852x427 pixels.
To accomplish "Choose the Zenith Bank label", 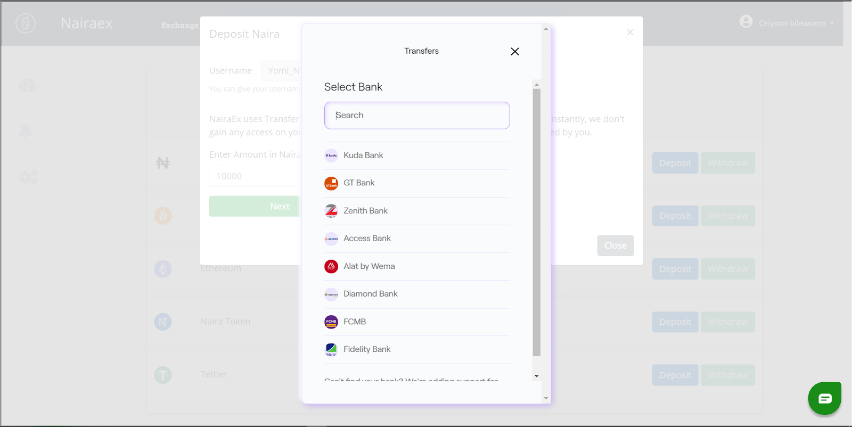I will click(365, 211).
